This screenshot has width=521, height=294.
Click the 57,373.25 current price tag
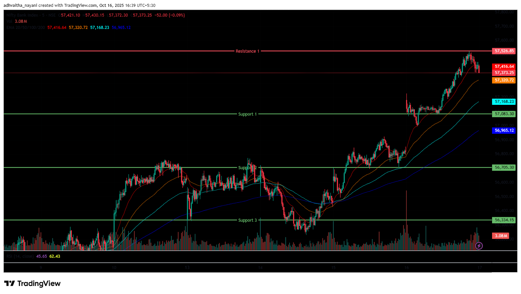(504, 73)
